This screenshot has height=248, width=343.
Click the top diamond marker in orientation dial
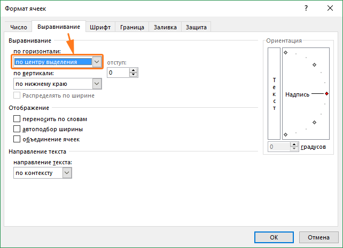tap(285, 52)
